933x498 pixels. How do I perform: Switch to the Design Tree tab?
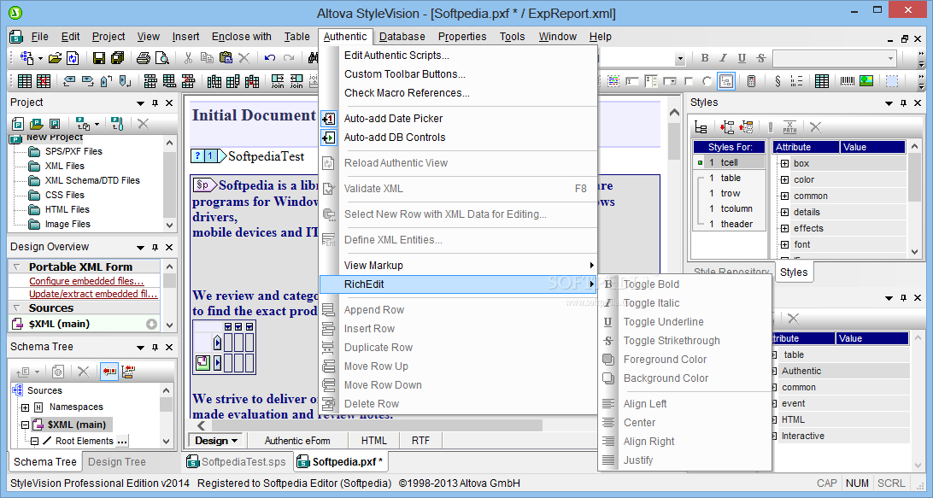(116, 462)
